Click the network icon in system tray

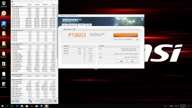173,106
